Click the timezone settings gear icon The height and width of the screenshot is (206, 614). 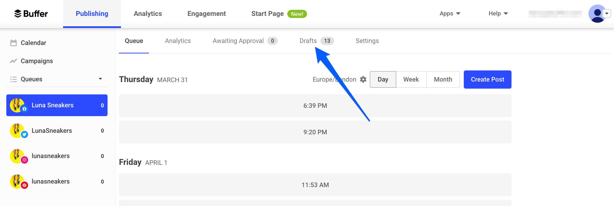pos(363,80)
